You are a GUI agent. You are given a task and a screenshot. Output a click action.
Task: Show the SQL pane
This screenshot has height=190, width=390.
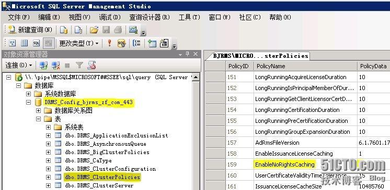[x=36, y=43]
